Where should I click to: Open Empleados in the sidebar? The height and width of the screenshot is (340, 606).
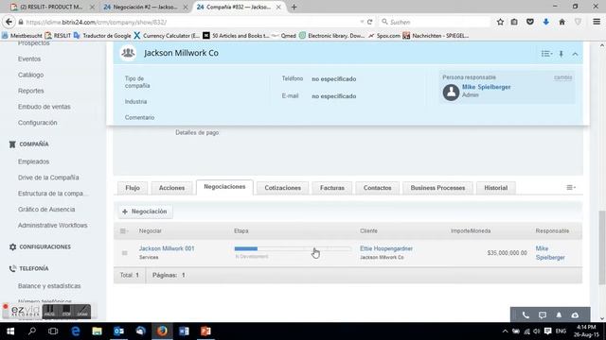(34, 161)
